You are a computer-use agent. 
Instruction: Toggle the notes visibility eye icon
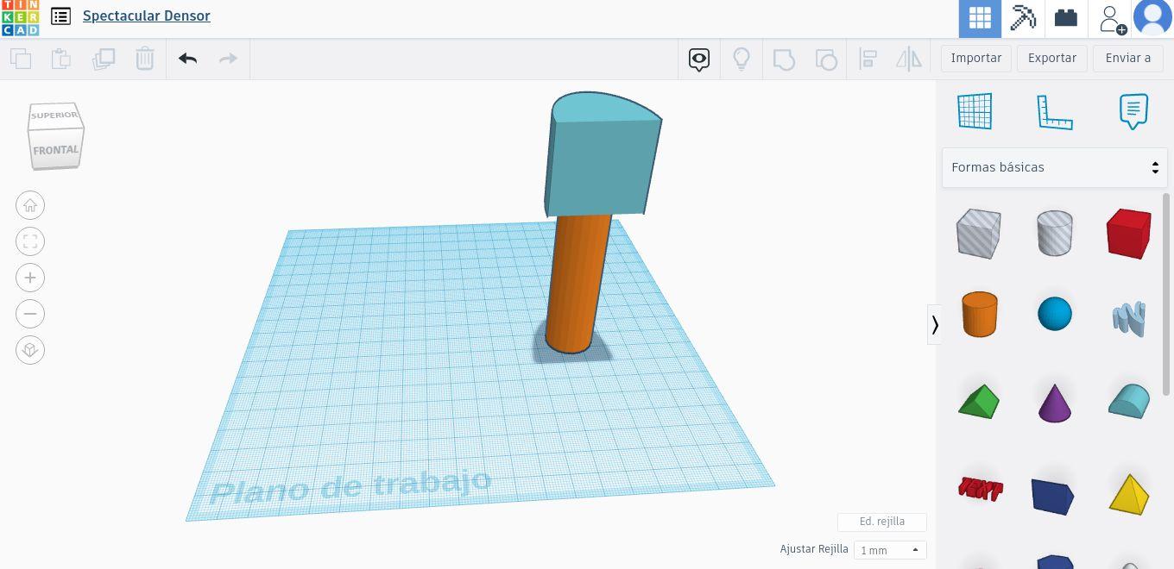(699, 59)
